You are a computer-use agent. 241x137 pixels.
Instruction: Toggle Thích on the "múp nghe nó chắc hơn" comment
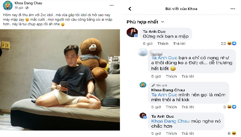tap(171, 133)
